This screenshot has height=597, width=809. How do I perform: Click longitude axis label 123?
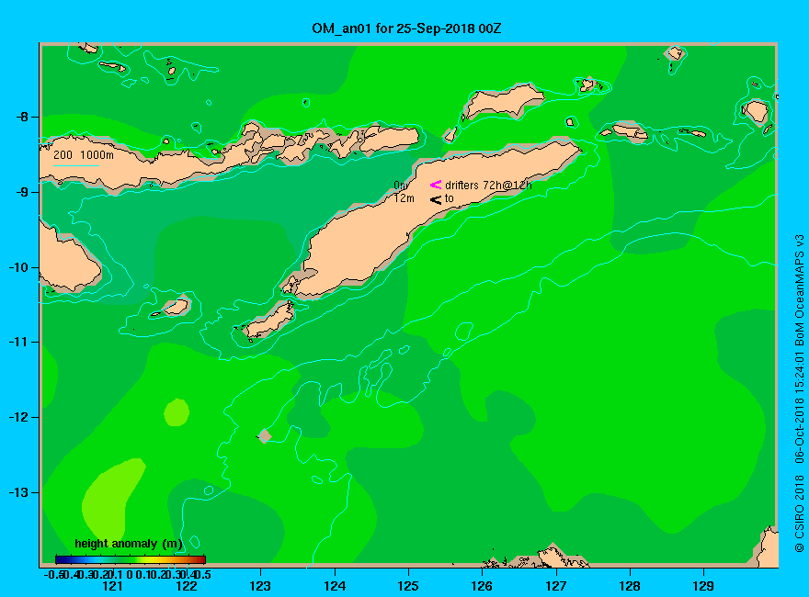260,586
